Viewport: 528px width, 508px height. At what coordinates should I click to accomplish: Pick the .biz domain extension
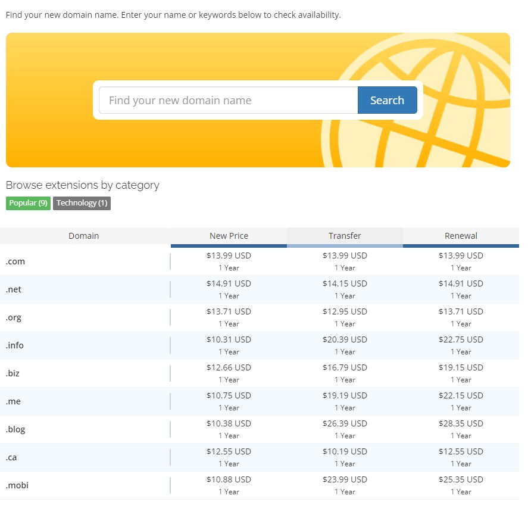[13, 373]
